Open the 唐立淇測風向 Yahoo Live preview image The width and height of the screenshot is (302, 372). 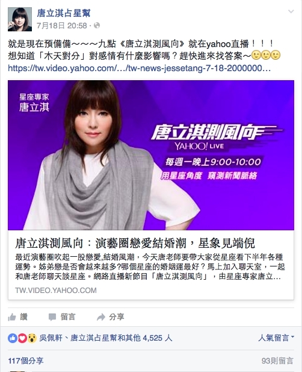pos(151,155)
